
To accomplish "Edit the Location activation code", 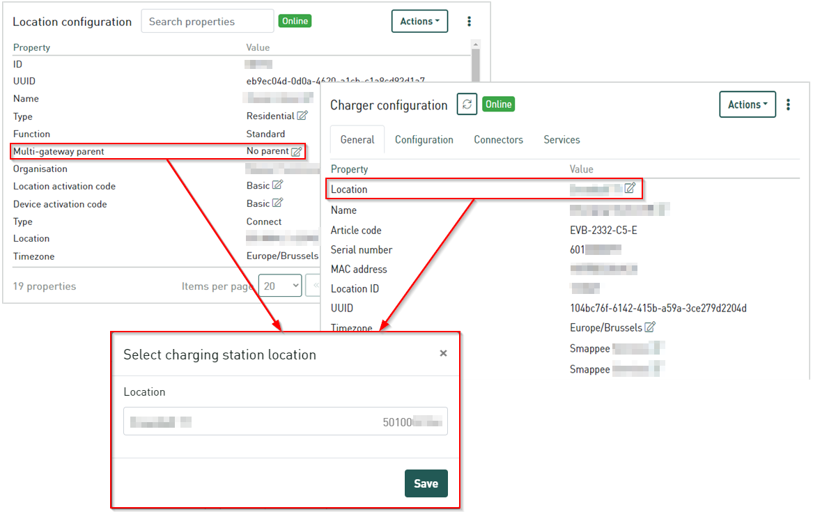I will (x=278, y=185).
